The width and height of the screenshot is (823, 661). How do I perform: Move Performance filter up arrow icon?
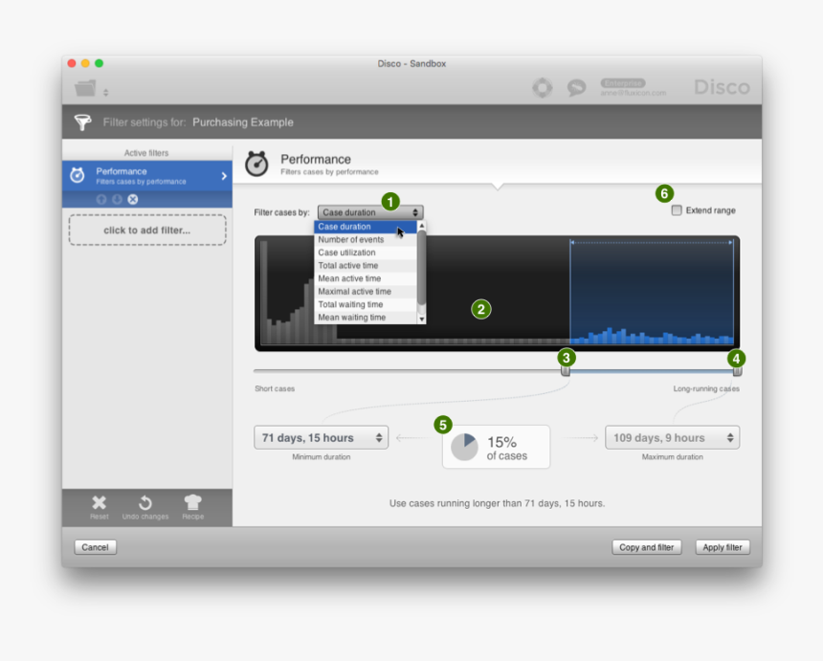click(x=101, y=199)
